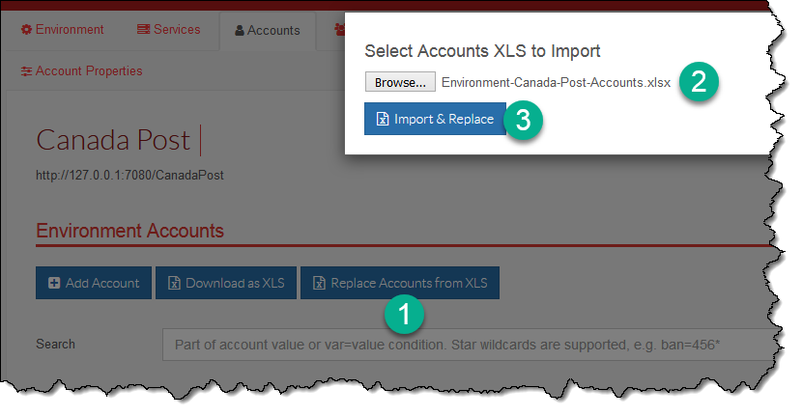Click the spreadsheet icon on Download as XLS
Image resolution: width=802 pixels, height=416 pixels.
click(175, 283)
